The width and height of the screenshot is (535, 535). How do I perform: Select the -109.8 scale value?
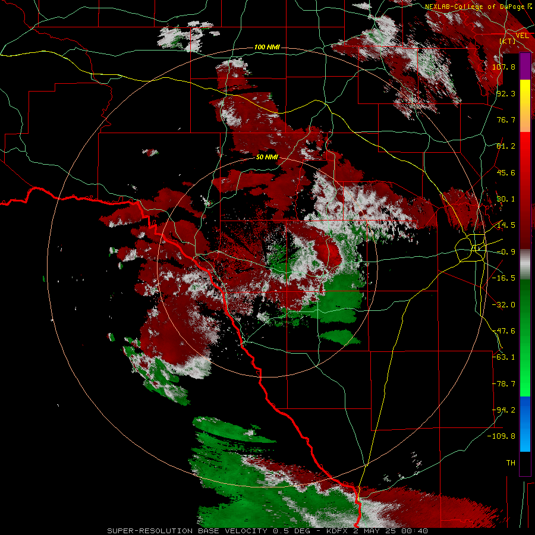(502, 436)
